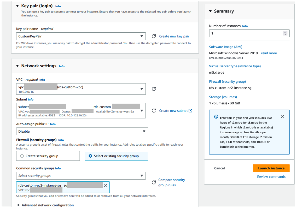Screen dimensions: 297x208
Task: Collapse the Network settings section
Action: tap(18, 66)
